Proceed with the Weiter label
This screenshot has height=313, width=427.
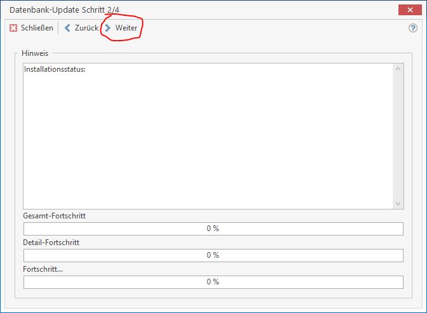(126, 28)
